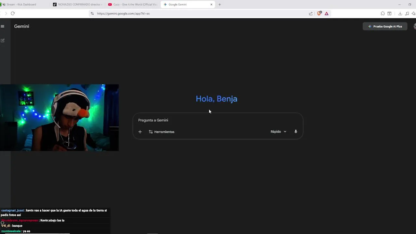
Task: Open the downloads arrow icon
Action: pos(400,13)
